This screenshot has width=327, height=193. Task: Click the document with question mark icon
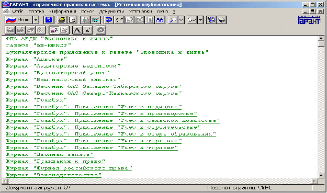(x=129, y=20)
